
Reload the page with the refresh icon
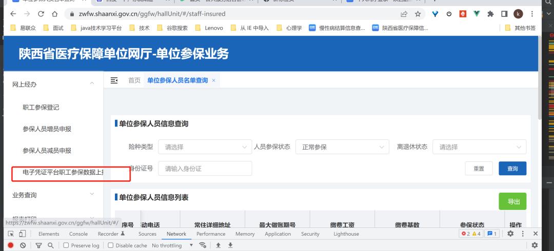(41, 14)
